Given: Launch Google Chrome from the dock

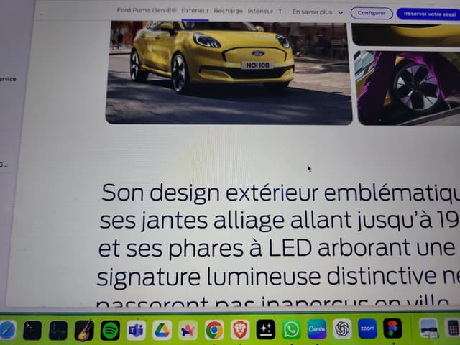Looking at the screenshot, I should click(x=213, y=330).
